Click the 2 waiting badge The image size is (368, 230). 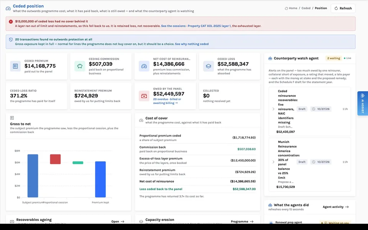click(x=333, y=58)
